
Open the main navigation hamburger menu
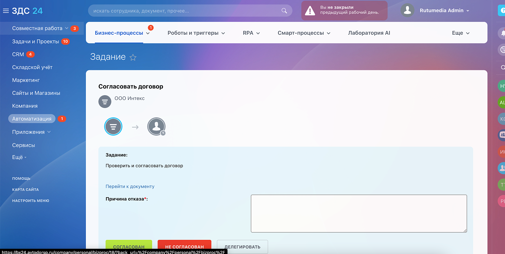[5, 10]
